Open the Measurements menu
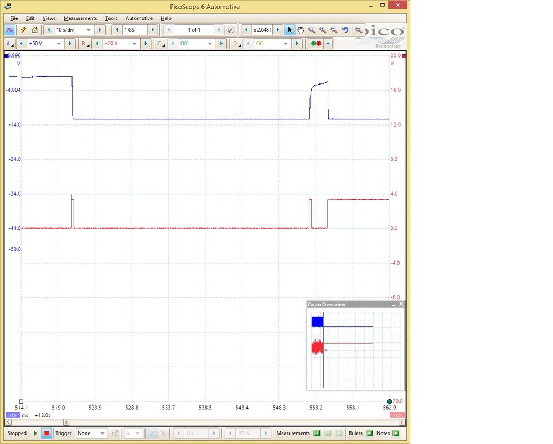The width and height of the screenshot is (553, 444). 80,18
